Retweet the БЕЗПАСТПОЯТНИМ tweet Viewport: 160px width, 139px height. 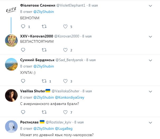(44, 50)
